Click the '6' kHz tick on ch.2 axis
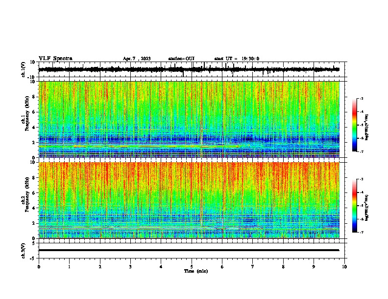Screen dimensions: 388x299 pos(34,193)
